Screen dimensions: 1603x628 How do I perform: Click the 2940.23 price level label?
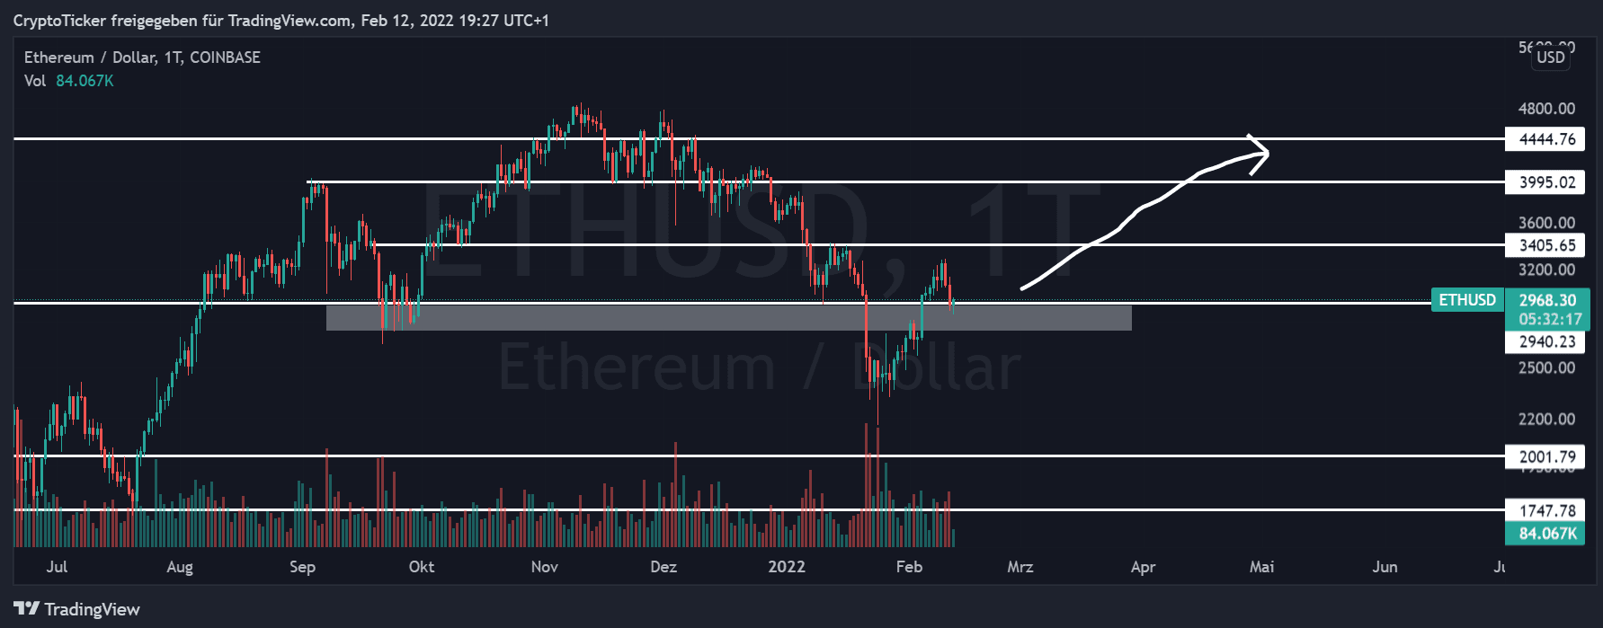pyautogui.click(x=1546, y=341)
